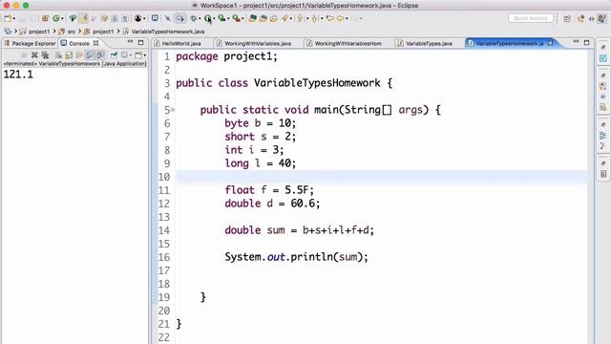Image resolution: width=611 pixels, height=344 pixels.
Task: Click the terminal monitor icon in toolbar
Action: pos(155,18)
